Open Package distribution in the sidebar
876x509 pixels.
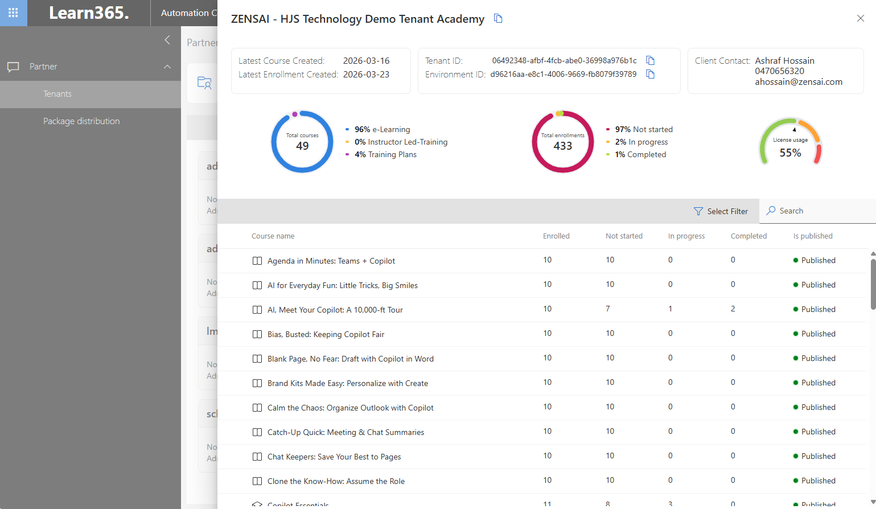(91, 121)
